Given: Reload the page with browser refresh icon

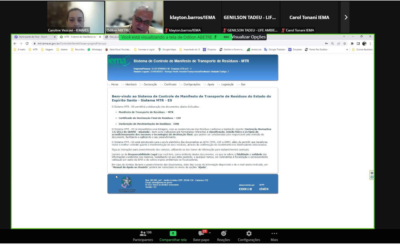Looking at the screenshot, I should 27,44.
